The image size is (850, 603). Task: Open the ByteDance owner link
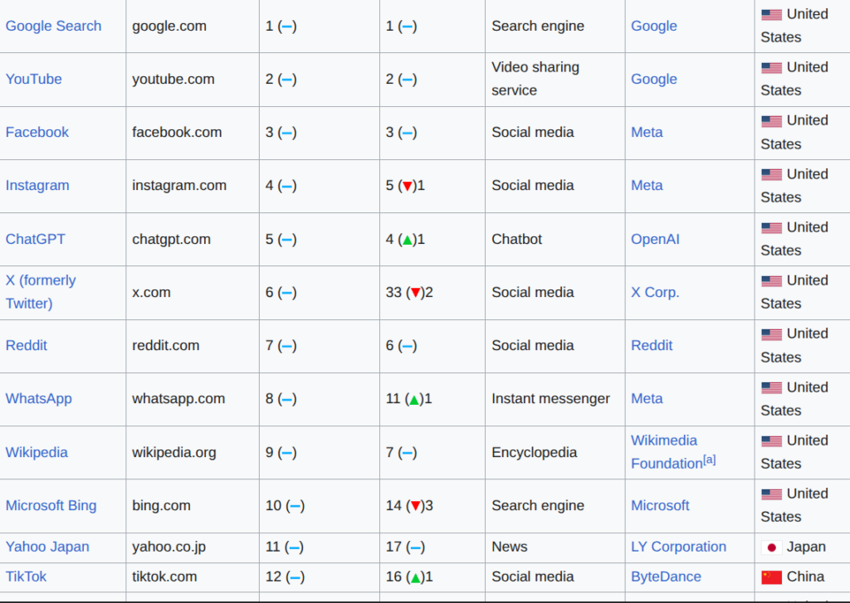point(666,576)
